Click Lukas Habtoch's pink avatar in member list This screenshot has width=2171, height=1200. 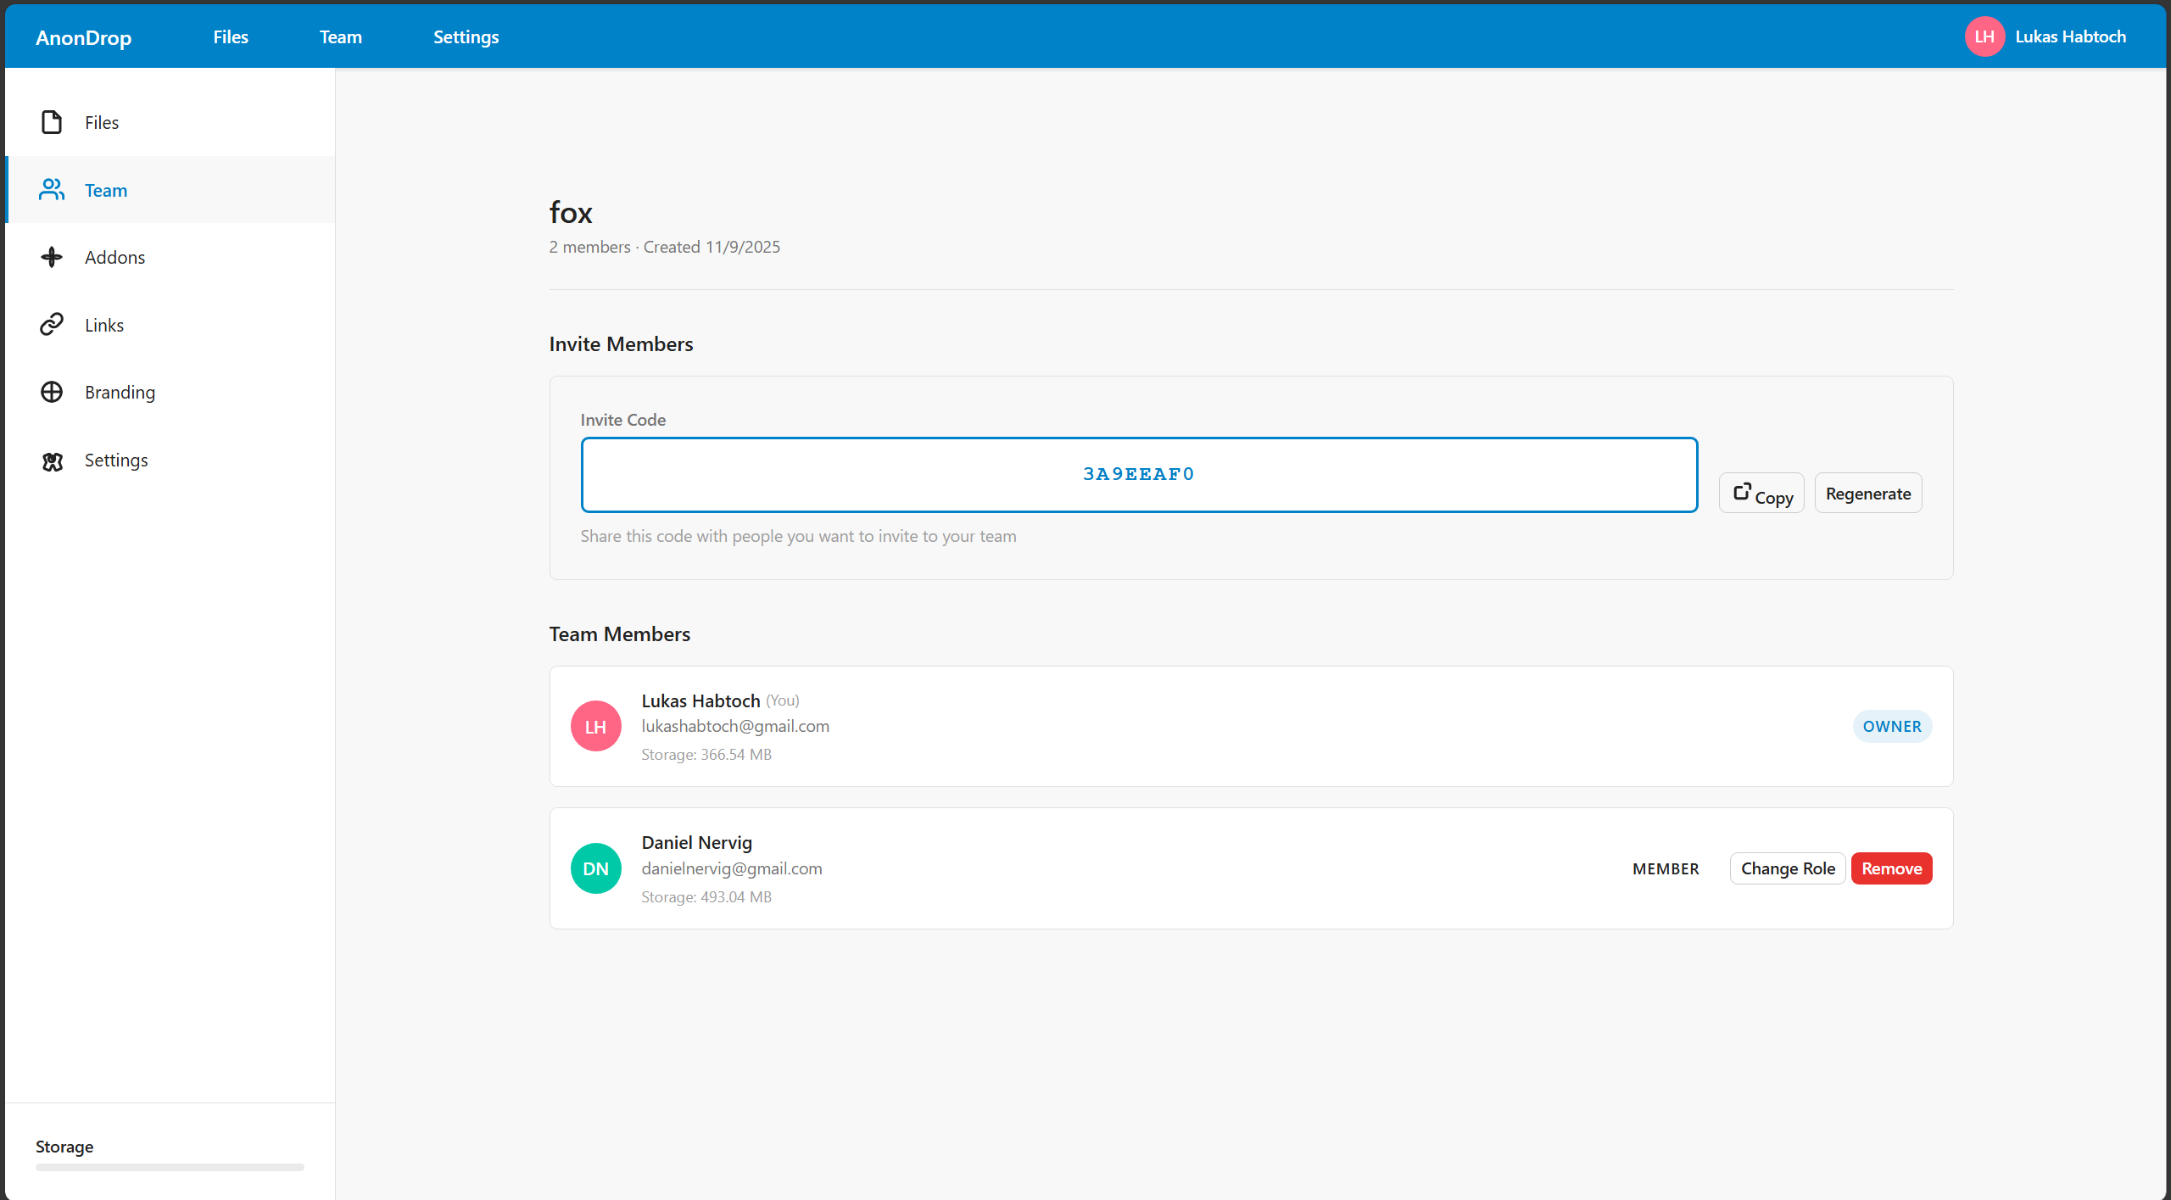coord(595,726)
